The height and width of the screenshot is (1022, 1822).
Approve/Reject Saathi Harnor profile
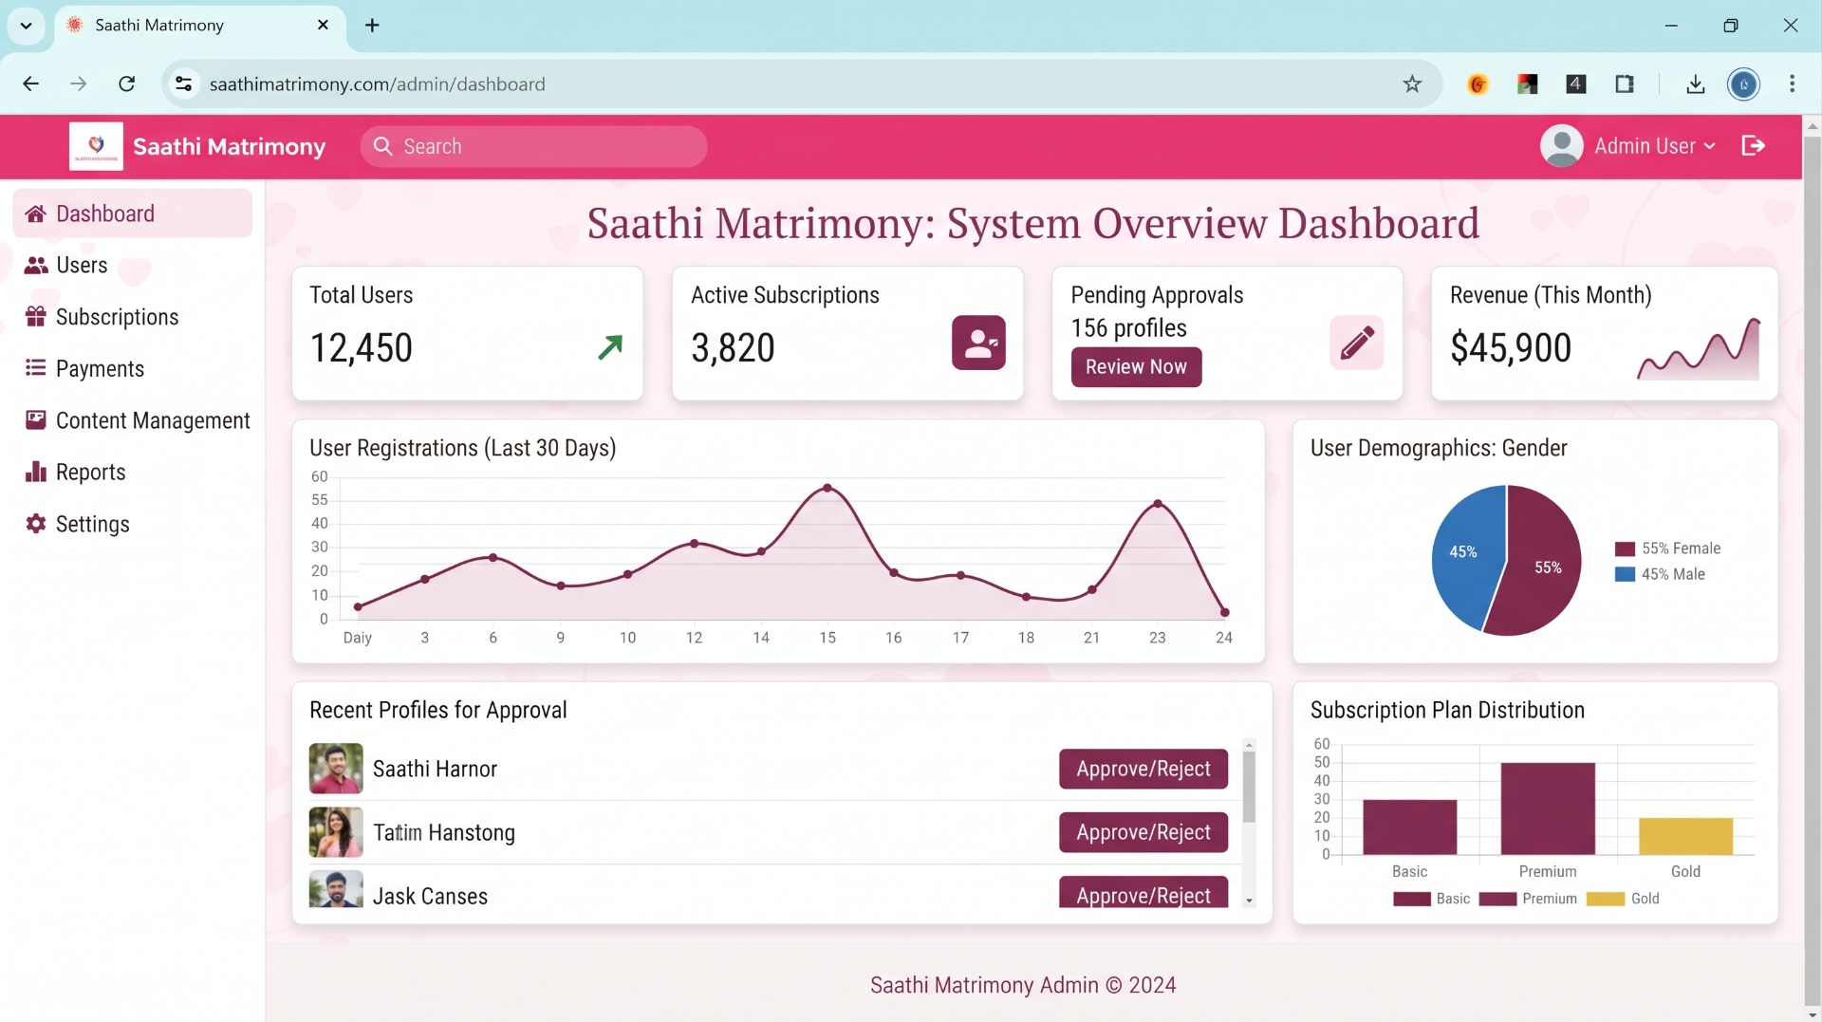pyautogui.click(x=1143, y=769)
